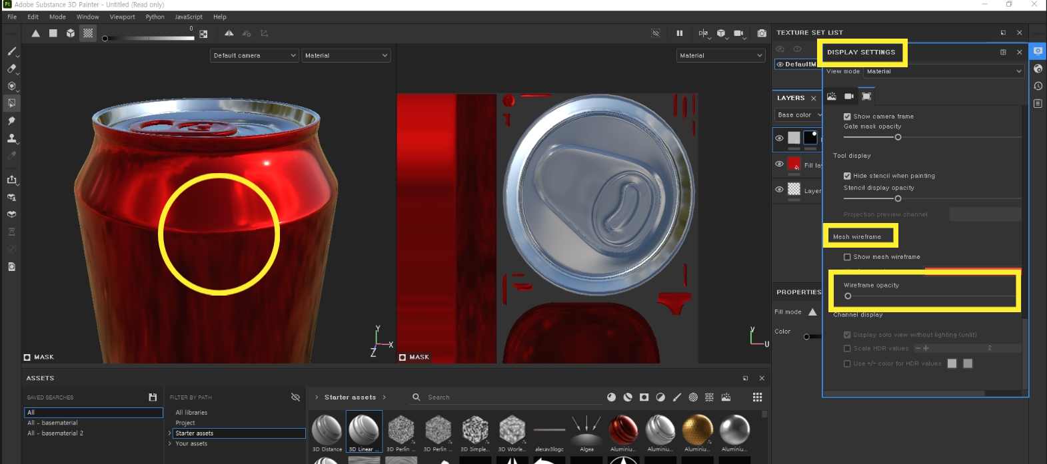Toggle Use +/- color for HDR values checkbox
Image resolution: width=1047 pixels, height=464 pixels.
(x=847, y=363)
